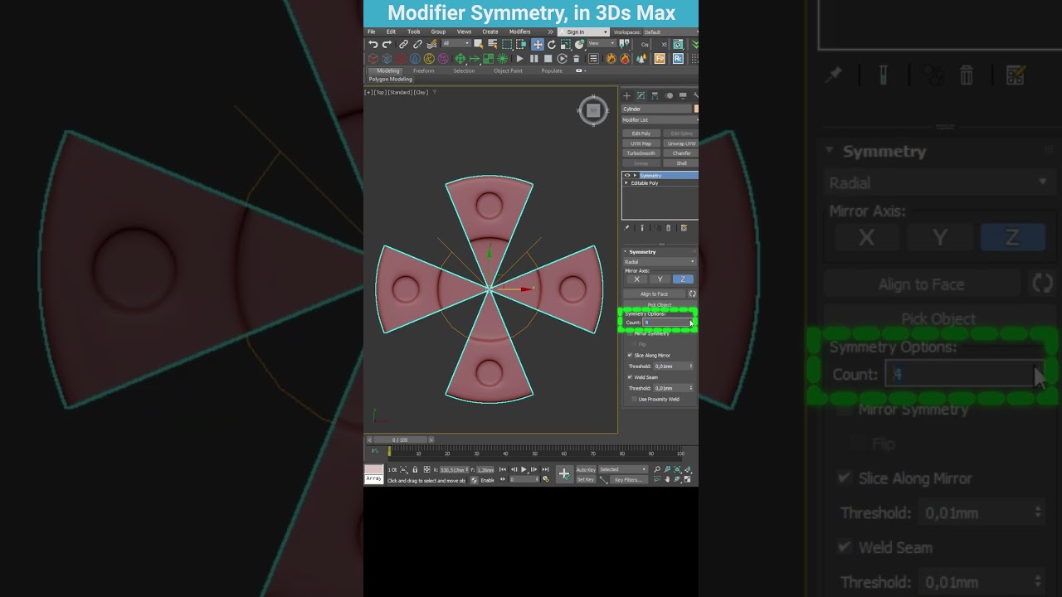
Task: Click Configure Modifier Sets icon
Action: coord(684,228)
